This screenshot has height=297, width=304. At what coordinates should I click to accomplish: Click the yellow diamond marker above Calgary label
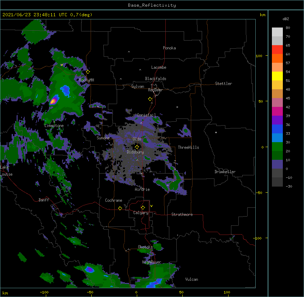pos(143,208)
